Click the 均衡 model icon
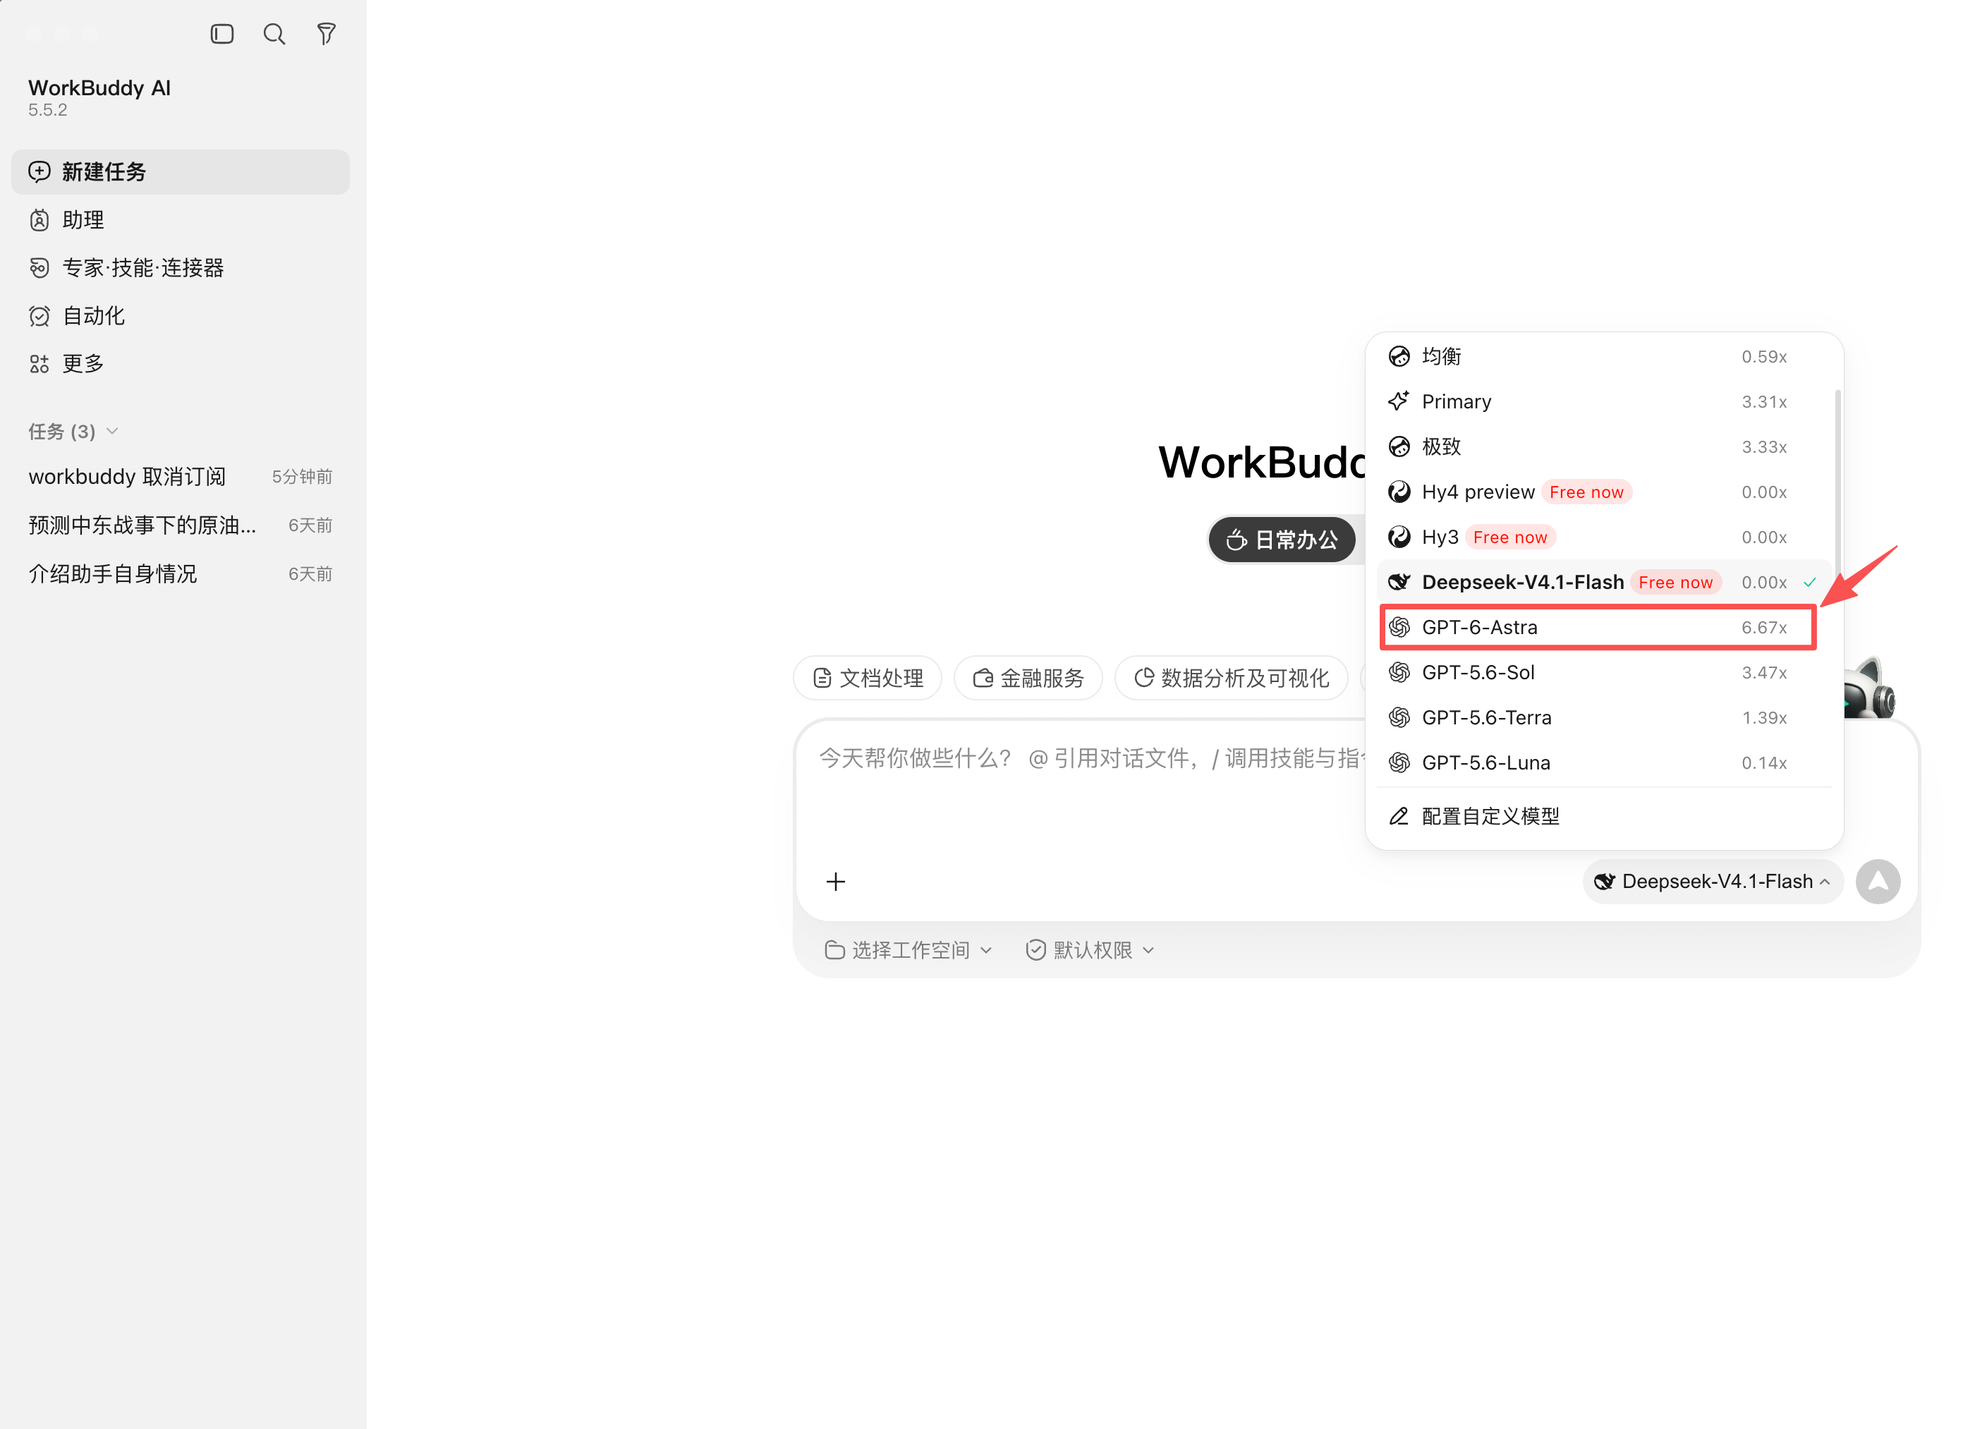 coord(1399,356)
